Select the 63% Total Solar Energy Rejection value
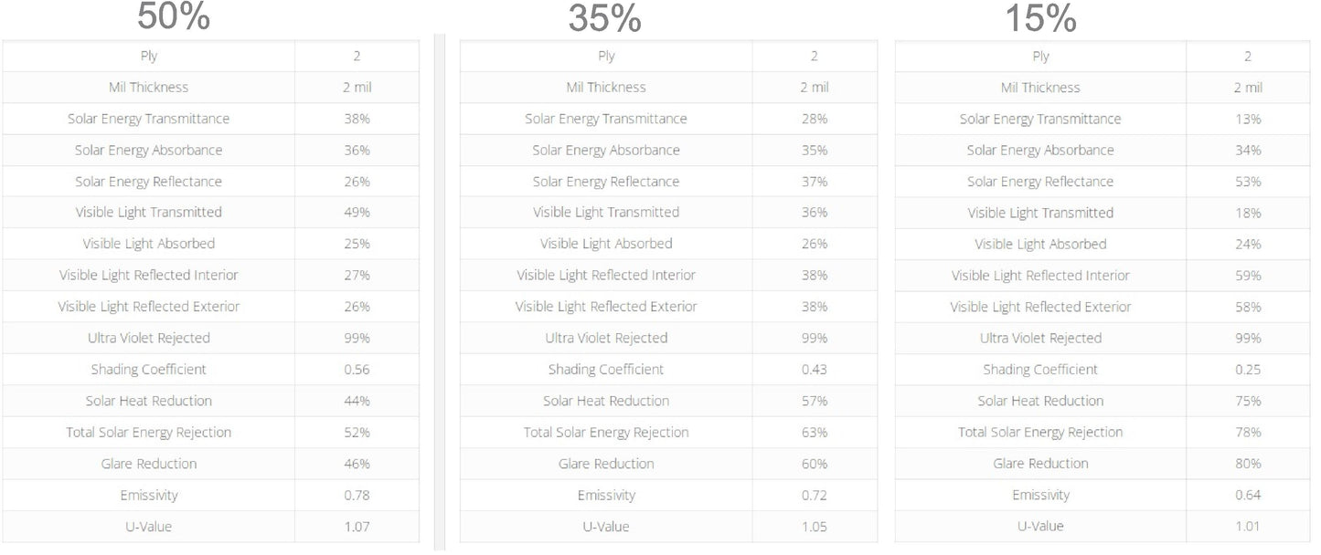Screen dimensions: 1321x555 (814, 433)
